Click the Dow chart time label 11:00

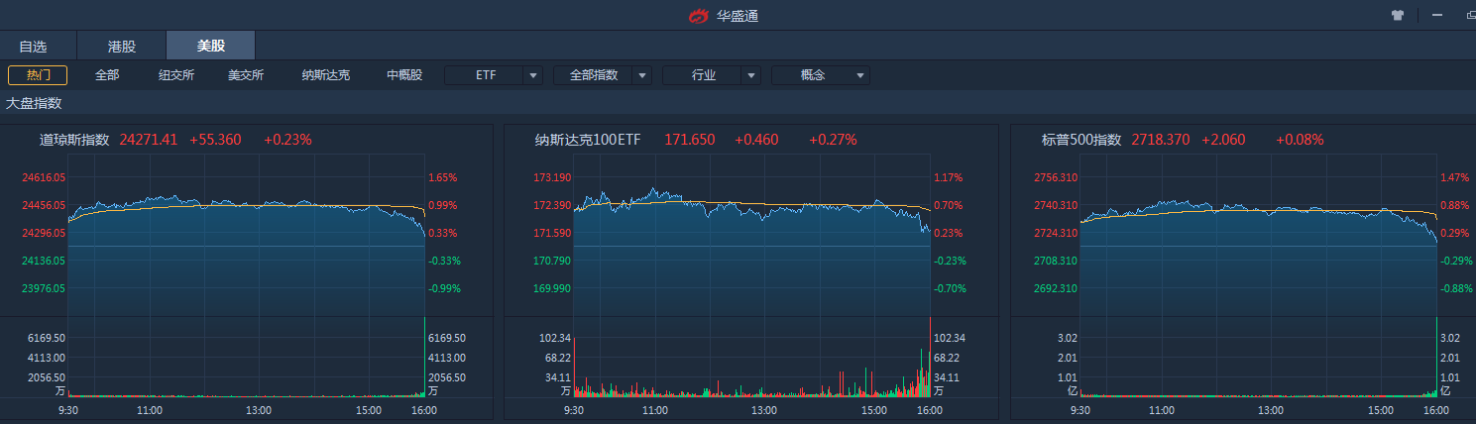[x=150, y=410]
